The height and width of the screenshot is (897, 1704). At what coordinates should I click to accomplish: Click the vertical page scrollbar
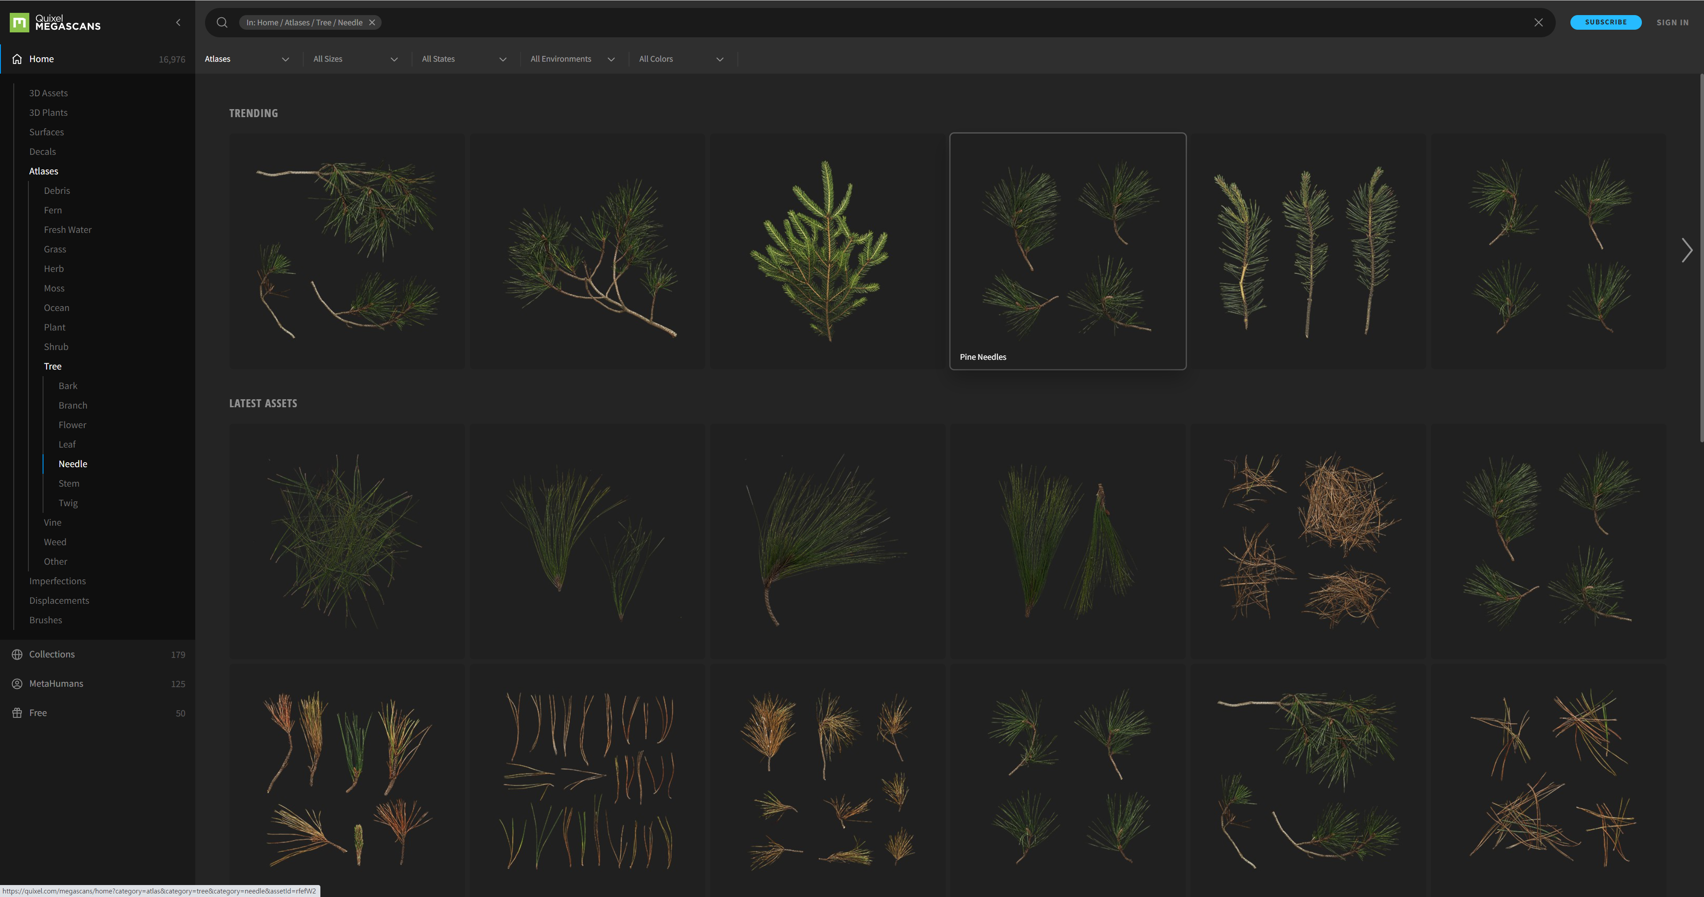1701,258
